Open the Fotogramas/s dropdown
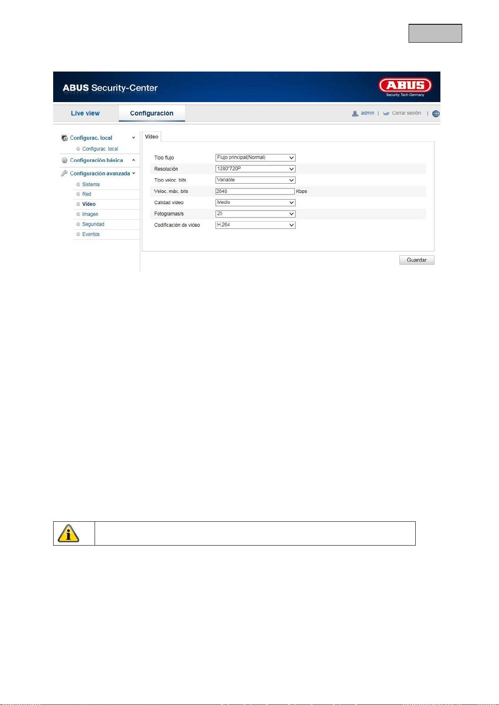Image resolution: width=499 pixels, height=705 pixels. click(255, 214)
